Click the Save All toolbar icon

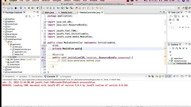tap(12, 8)
